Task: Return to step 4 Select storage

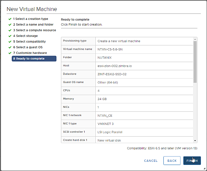Action: click(26, 36)
